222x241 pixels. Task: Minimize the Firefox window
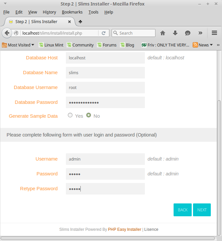coord(200,4)
